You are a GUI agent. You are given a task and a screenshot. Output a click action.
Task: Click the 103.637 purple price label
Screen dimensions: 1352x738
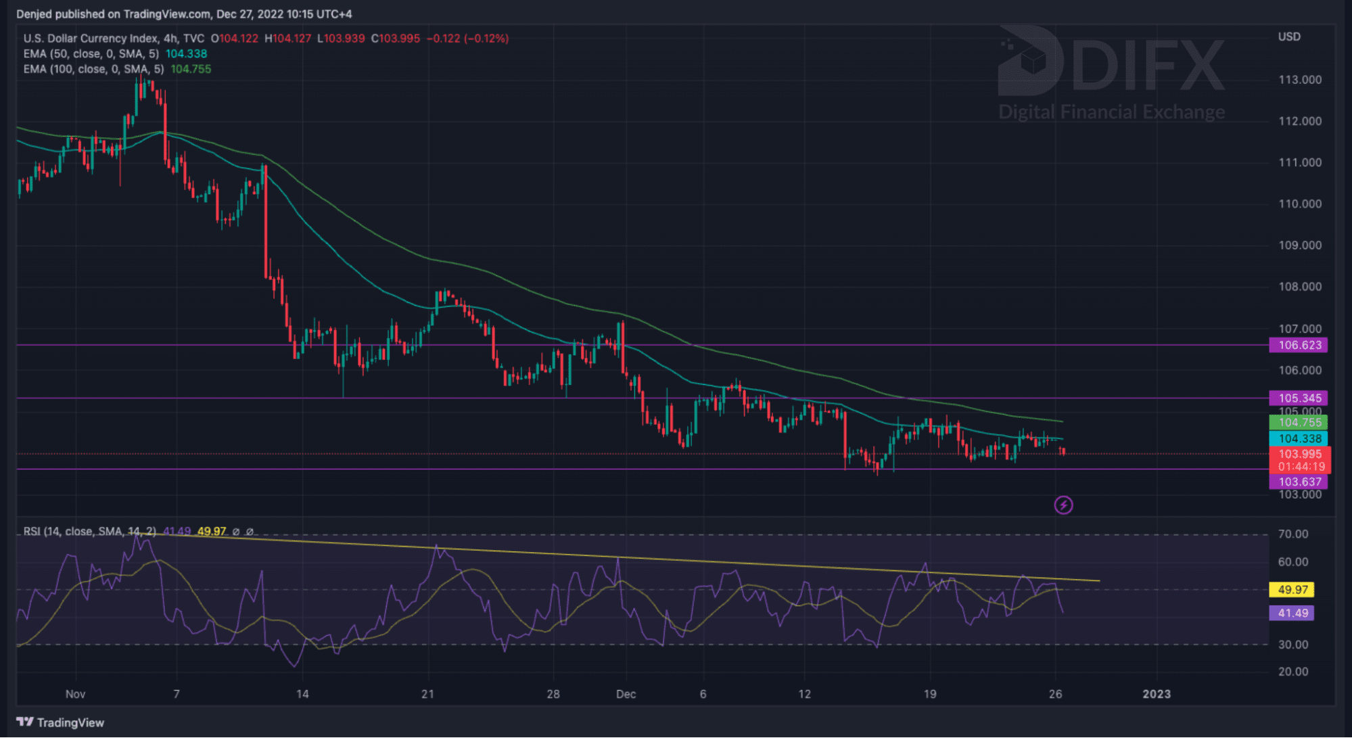pos(1299,482)
